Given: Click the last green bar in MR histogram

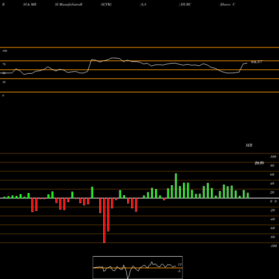Looking at the screenshot, I should 248,195.
